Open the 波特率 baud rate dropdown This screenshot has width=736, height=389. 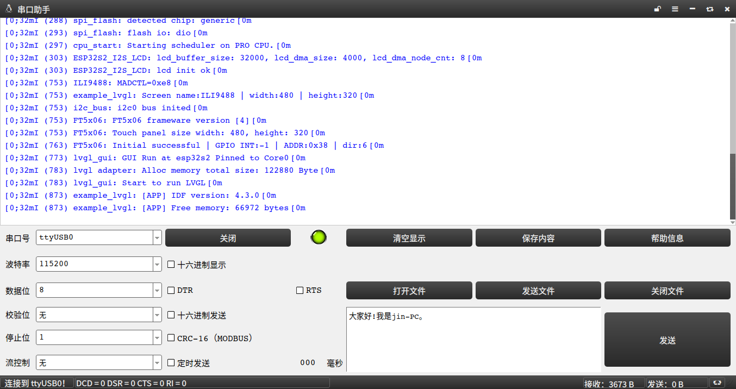[x=157, y=264]
